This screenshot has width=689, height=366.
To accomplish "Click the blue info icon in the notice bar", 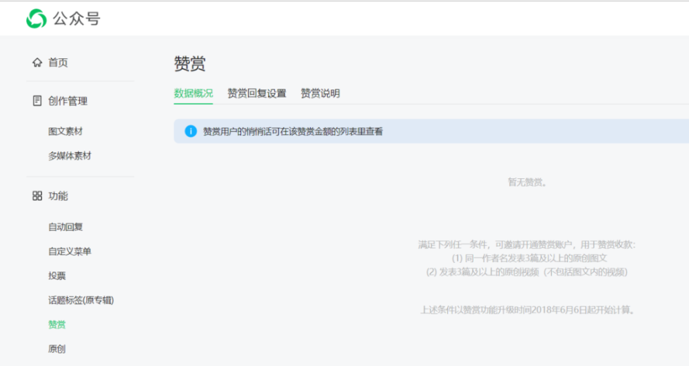I will [191, 131].
